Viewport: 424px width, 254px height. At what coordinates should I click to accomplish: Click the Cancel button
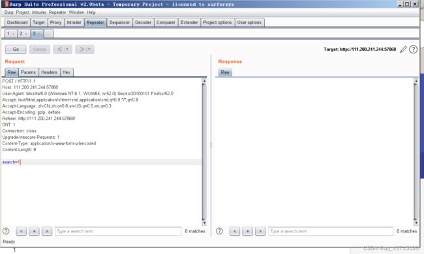pos(40,49)
